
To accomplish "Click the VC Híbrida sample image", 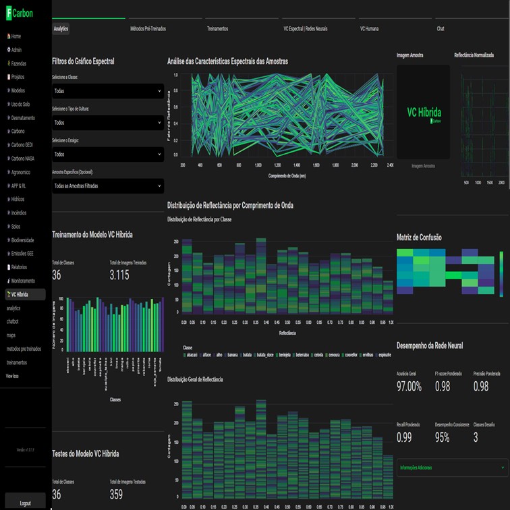I will coord(423,112).
